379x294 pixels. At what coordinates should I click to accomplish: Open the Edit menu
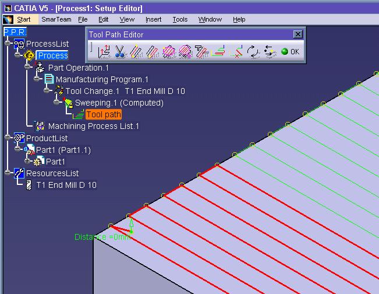pos(104,19)
